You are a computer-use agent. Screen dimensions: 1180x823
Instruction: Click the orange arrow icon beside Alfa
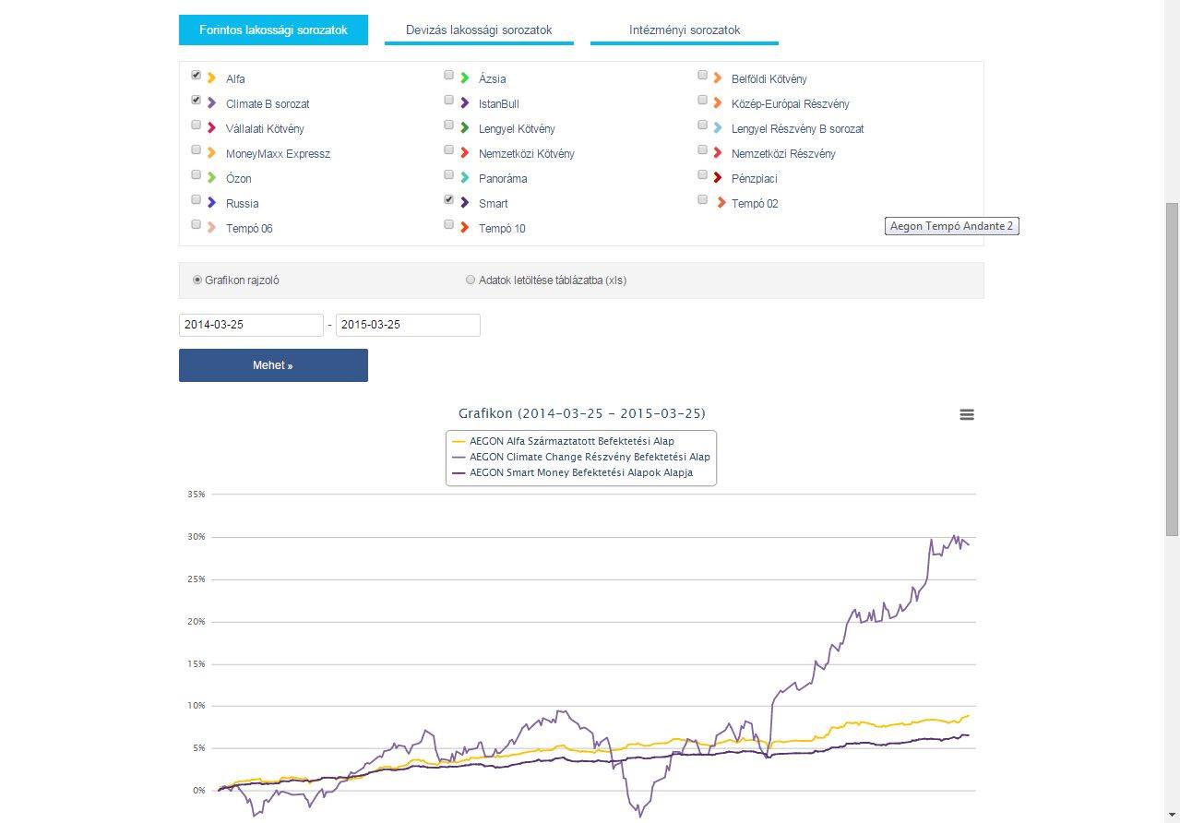[x=212, y=78]
